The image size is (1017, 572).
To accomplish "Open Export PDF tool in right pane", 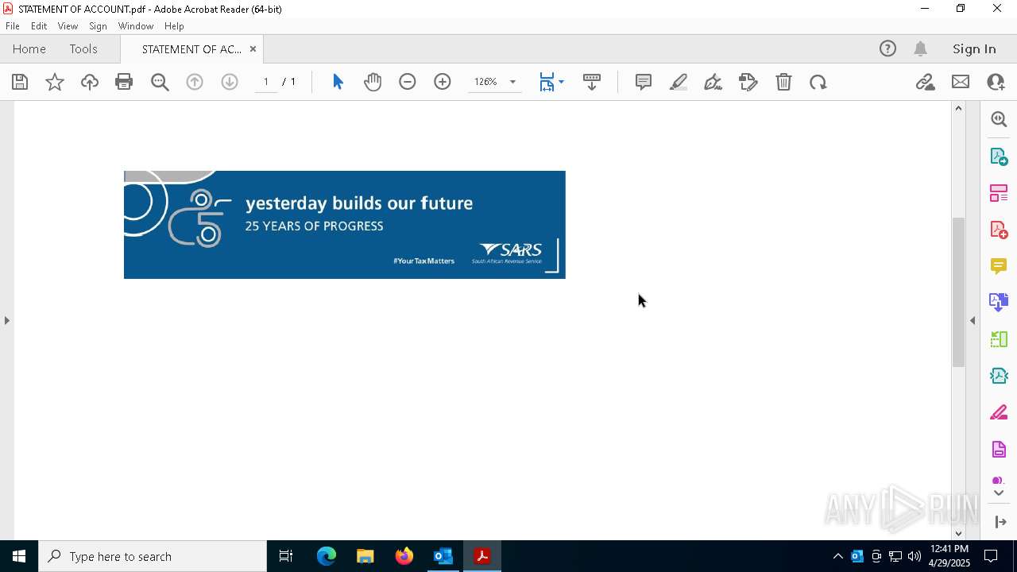I will pos(999,157).
